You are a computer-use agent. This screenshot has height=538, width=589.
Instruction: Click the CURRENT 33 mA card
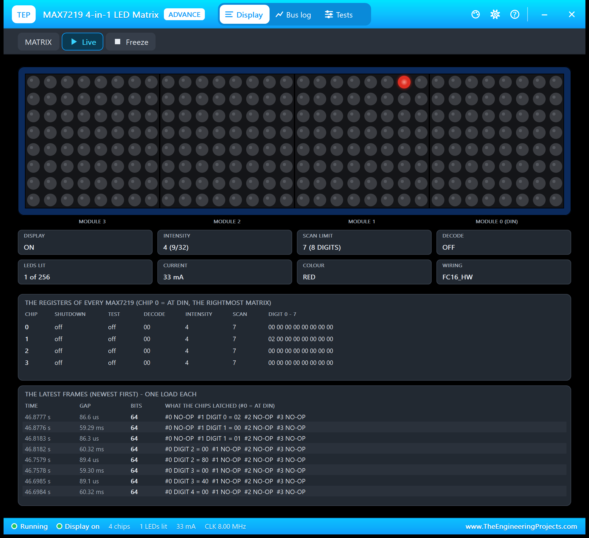pos(225,272)
